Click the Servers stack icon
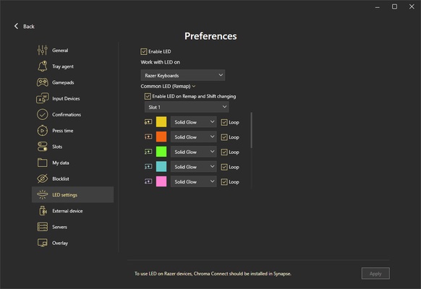 click(x=43, y=227)
